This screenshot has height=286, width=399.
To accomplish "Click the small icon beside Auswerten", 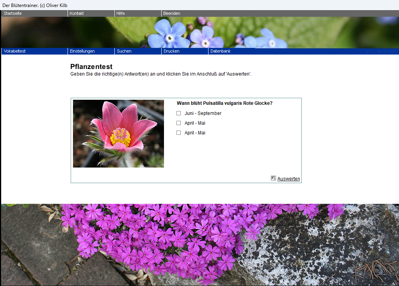I will 273,178.
